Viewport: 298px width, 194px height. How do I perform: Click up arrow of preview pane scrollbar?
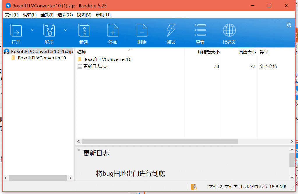point(292,150)
